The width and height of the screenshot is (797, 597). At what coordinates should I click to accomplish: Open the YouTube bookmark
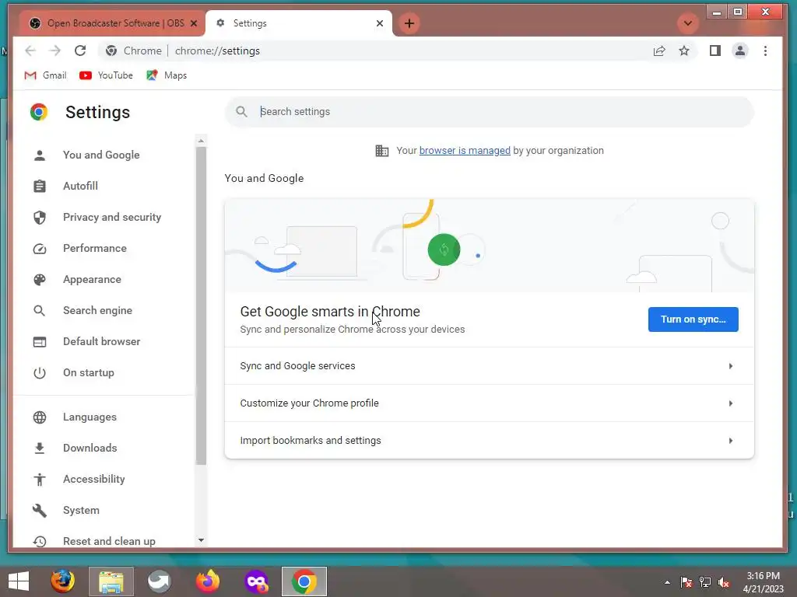tap(106, 75)
